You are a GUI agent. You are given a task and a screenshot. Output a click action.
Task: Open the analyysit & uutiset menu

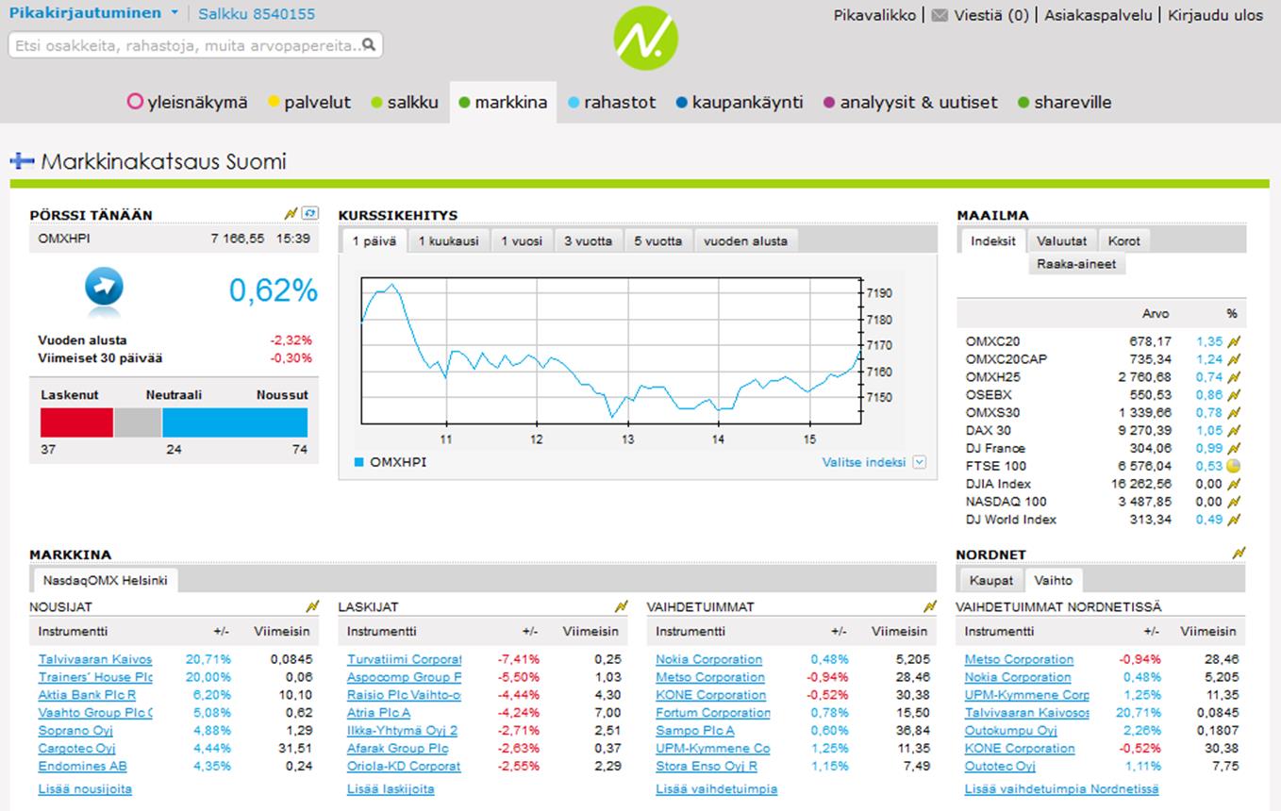(910, 102)
